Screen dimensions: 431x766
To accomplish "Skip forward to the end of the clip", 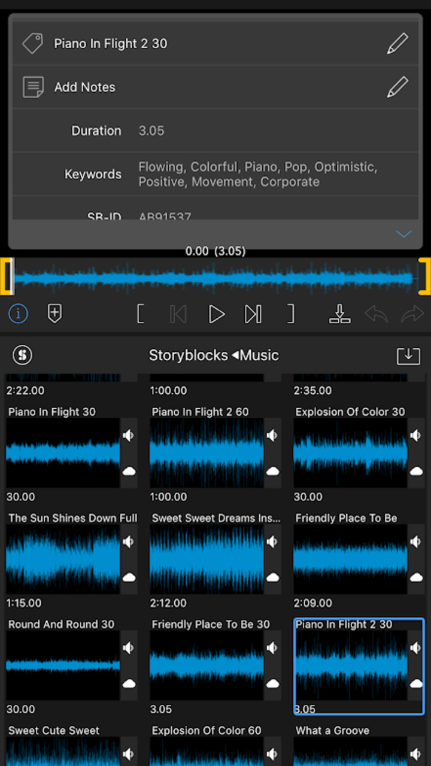I will click(253, 314).
